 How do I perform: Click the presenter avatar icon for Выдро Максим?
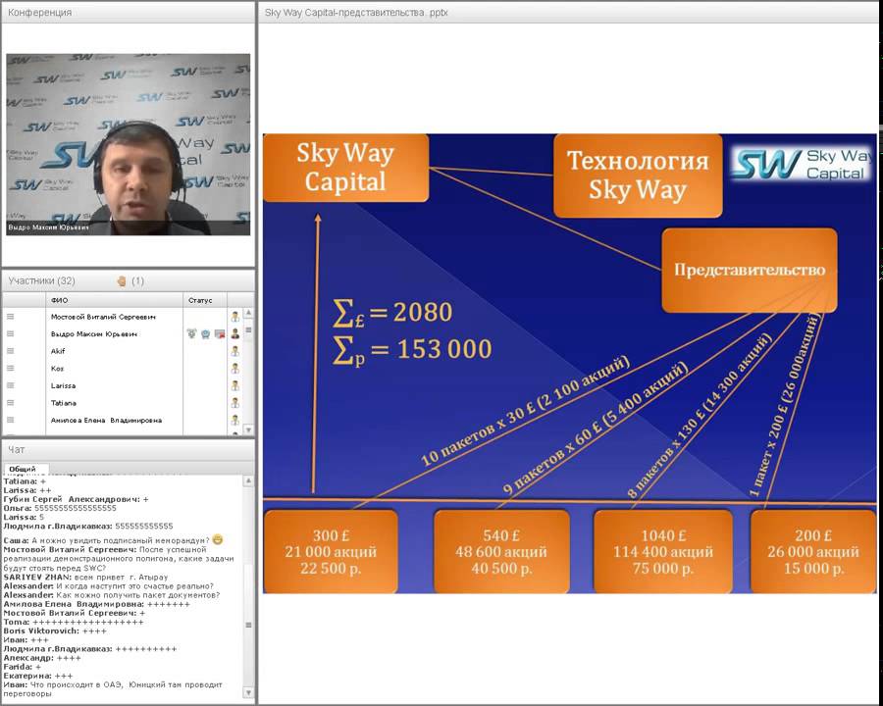(x=234, y=333)
